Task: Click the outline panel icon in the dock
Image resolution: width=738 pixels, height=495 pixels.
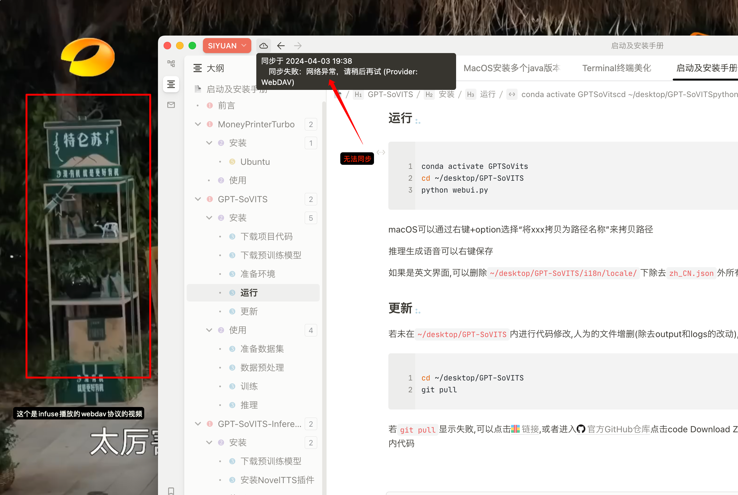Action: pyautogui.click(x=171, y=84)
